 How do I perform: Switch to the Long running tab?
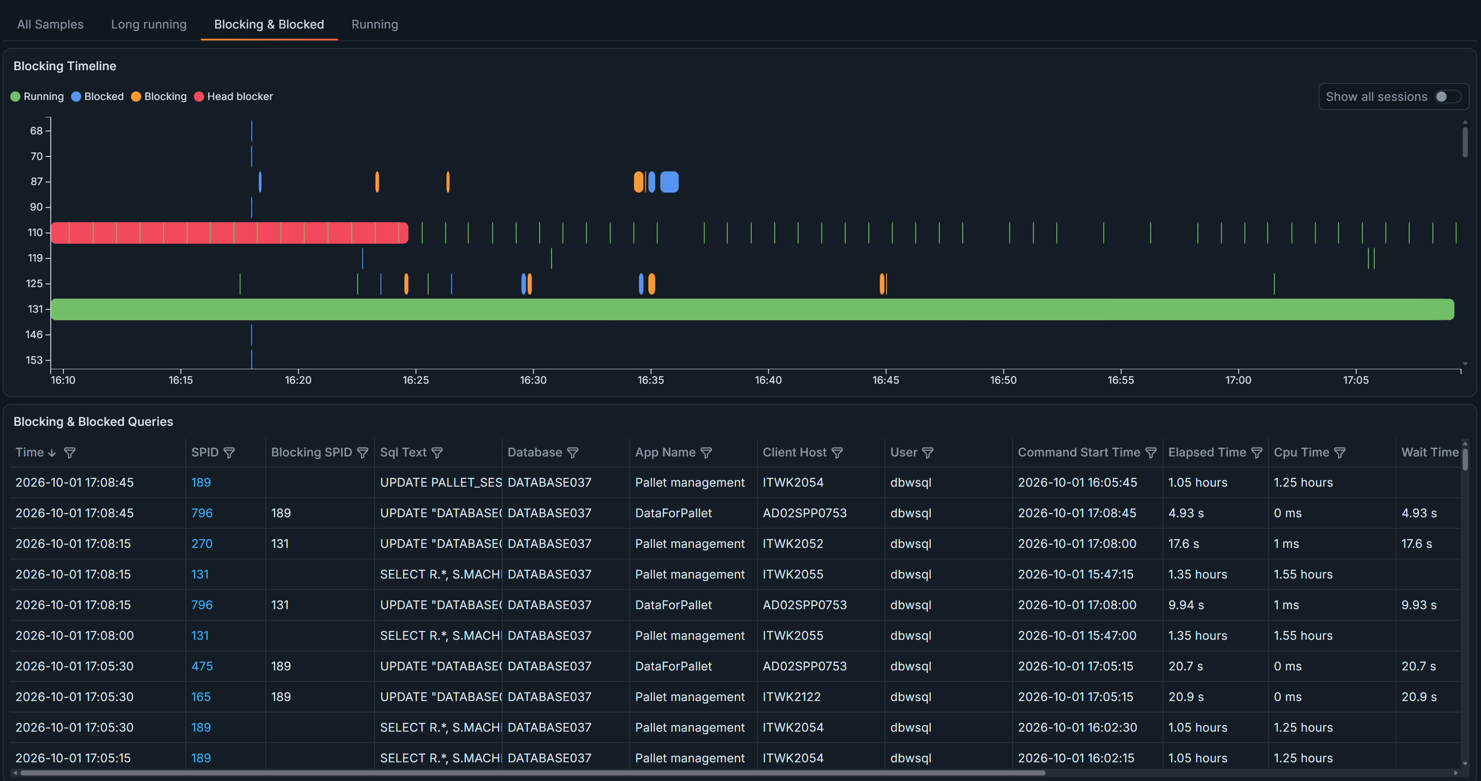click(148, 24)
